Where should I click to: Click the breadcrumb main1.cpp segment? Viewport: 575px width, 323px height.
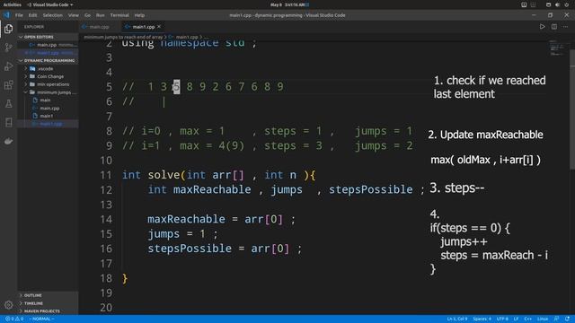(187, 37)
